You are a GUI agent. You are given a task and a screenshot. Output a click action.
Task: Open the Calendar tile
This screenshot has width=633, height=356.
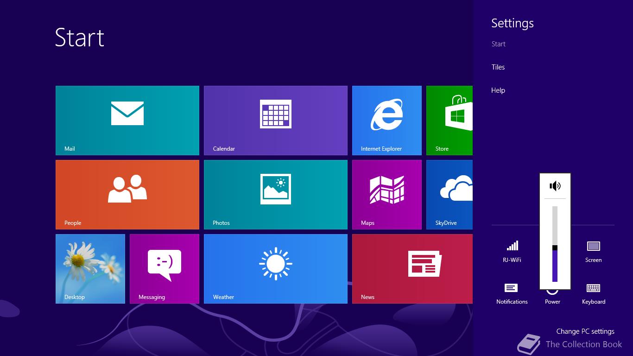[x=276, y=121]
